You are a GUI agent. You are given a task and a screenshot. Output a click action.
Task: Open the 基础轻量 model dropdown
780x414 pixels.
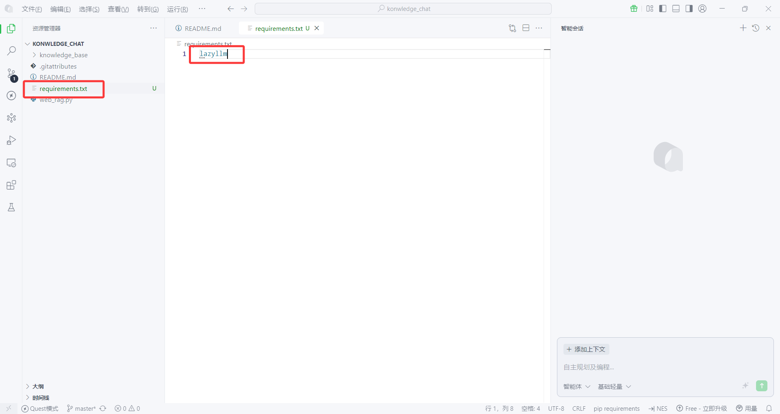click(x=614, y=386)
